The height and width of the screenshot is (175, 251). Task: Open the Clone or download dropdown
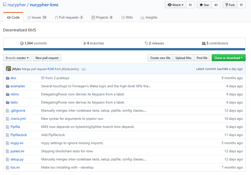click(228, 58)
